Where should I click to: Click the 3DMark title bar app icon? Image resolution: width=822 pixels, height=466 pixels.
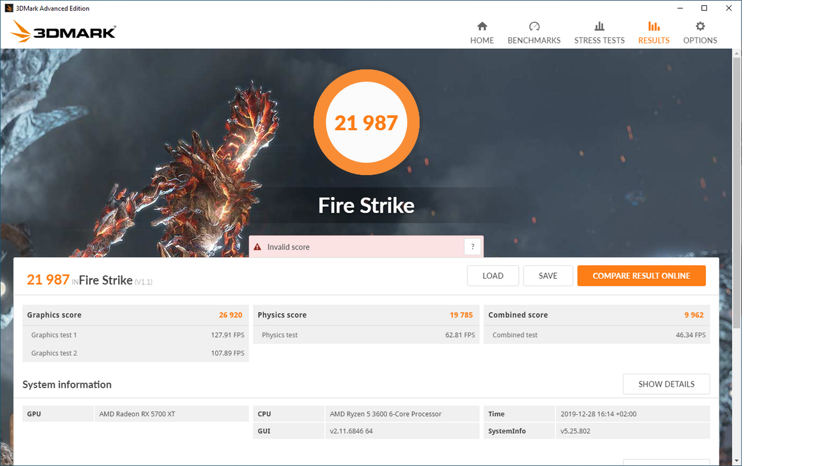[x=9, y=8]
